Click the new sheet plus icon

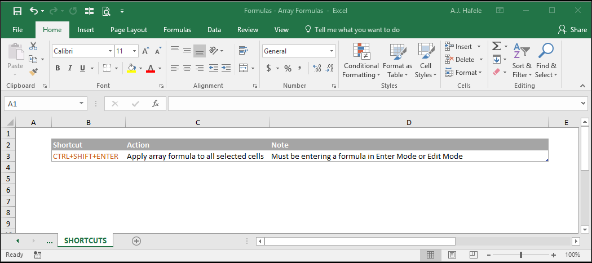[x=136, y=240]
